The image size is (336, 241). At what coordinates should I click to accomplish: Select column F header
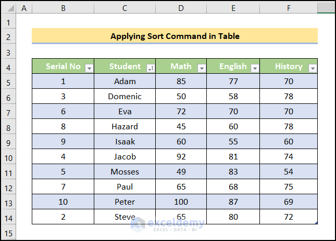point(289,8)
